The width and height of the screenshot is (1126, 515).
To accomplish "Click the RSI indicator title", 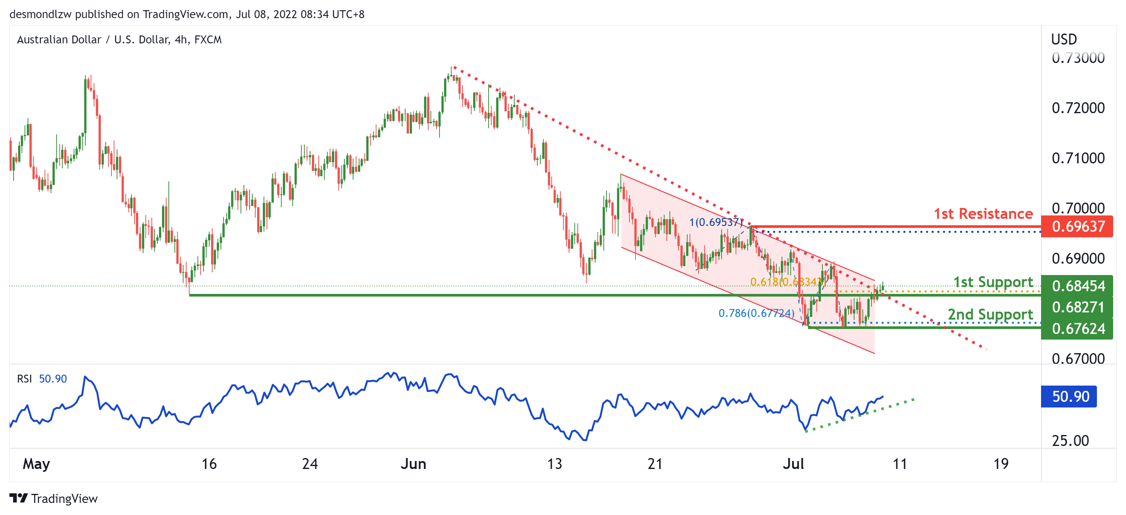I will point(25,379).
